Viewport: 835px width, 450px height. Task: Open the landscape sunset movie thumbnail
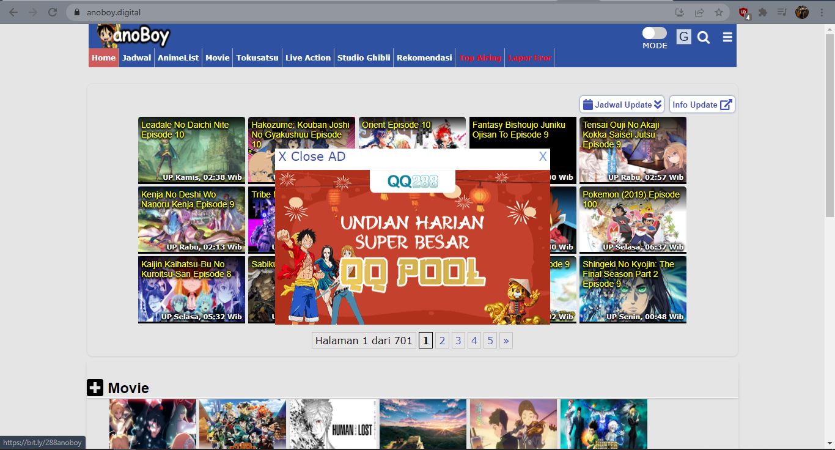[x=422, y=424]
